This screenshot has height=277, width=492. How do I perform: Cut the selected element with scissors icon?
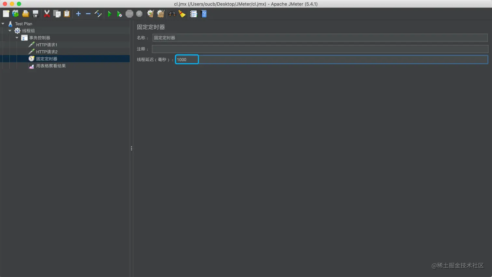click(x=47, y=14)
